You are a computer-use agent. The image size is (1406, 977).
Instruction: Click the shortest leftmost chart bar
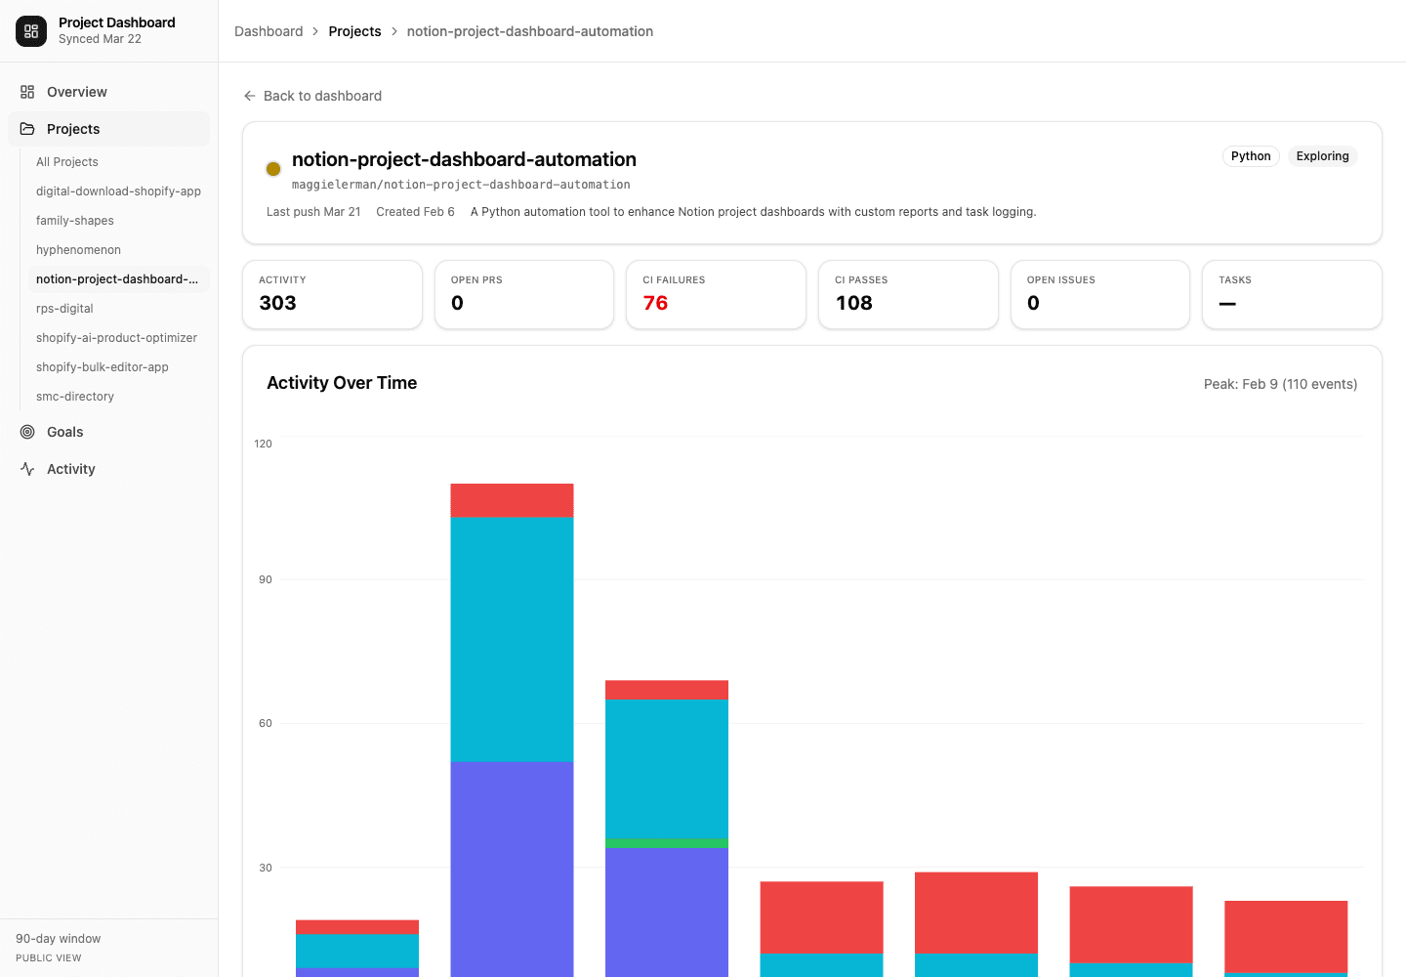pos(357,949)
